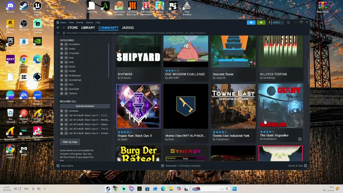This screenshot has height=193, width=343.
Task: Open the Steam menu
Action: [63, 23]
